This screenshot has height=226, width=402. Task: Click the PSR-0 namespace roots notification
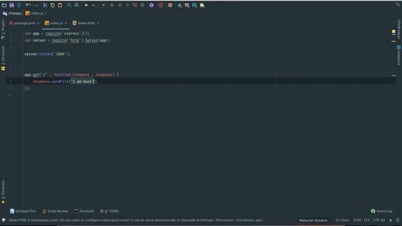136,220
